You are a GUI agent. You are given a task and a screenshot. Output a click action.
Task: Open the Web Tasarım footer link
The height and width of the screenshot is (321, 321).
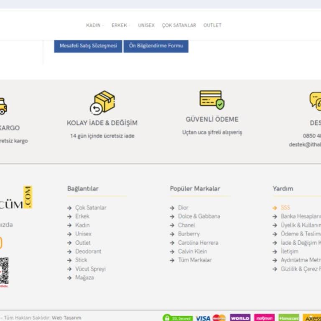[66, 318]
